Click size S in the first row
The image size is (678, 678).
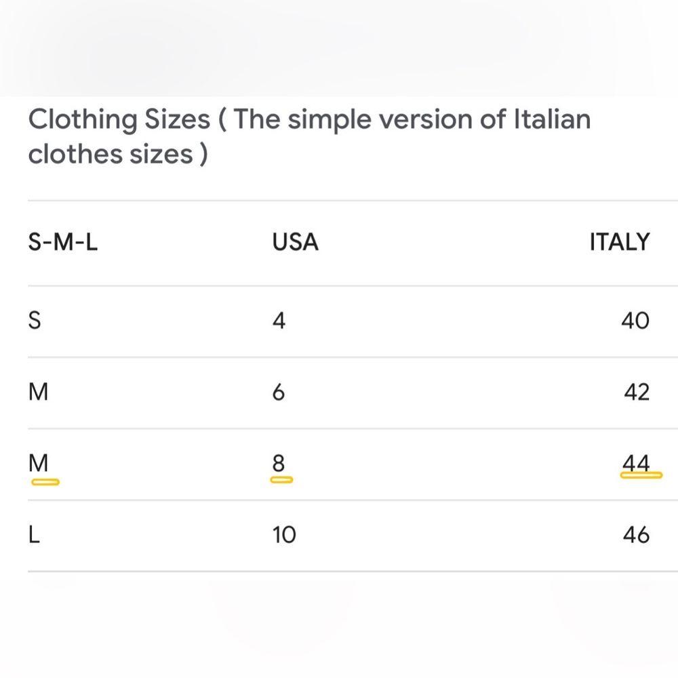pos(35,321)
